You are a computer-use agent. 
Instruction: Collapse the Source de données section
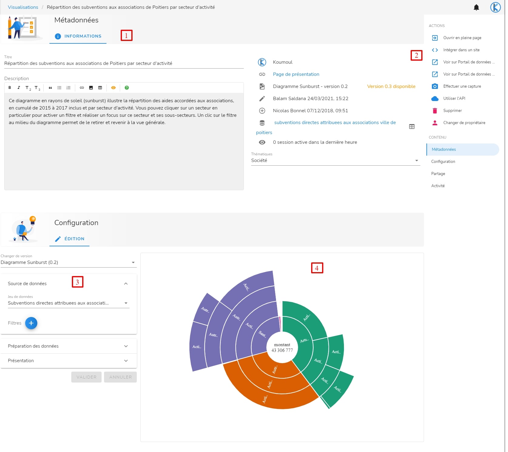coord(69,284)
